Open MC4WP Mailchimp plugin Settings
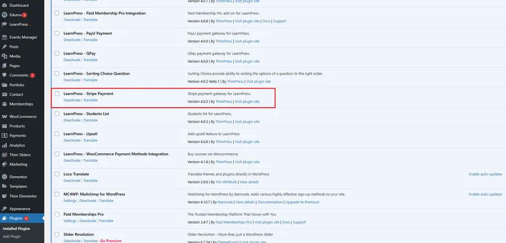This screenshot has width=506, height=243. coord(70,201)
